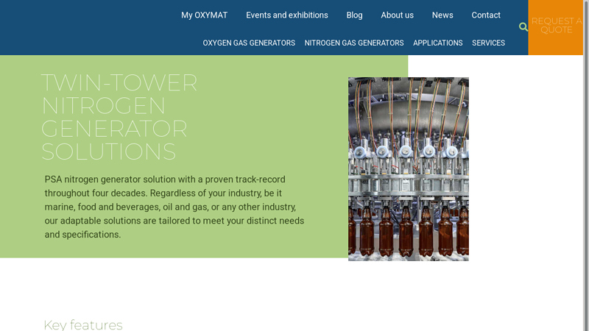Viewport: 589px width, 331px height.
Task: Open the Blog page link
Action: 354,15
